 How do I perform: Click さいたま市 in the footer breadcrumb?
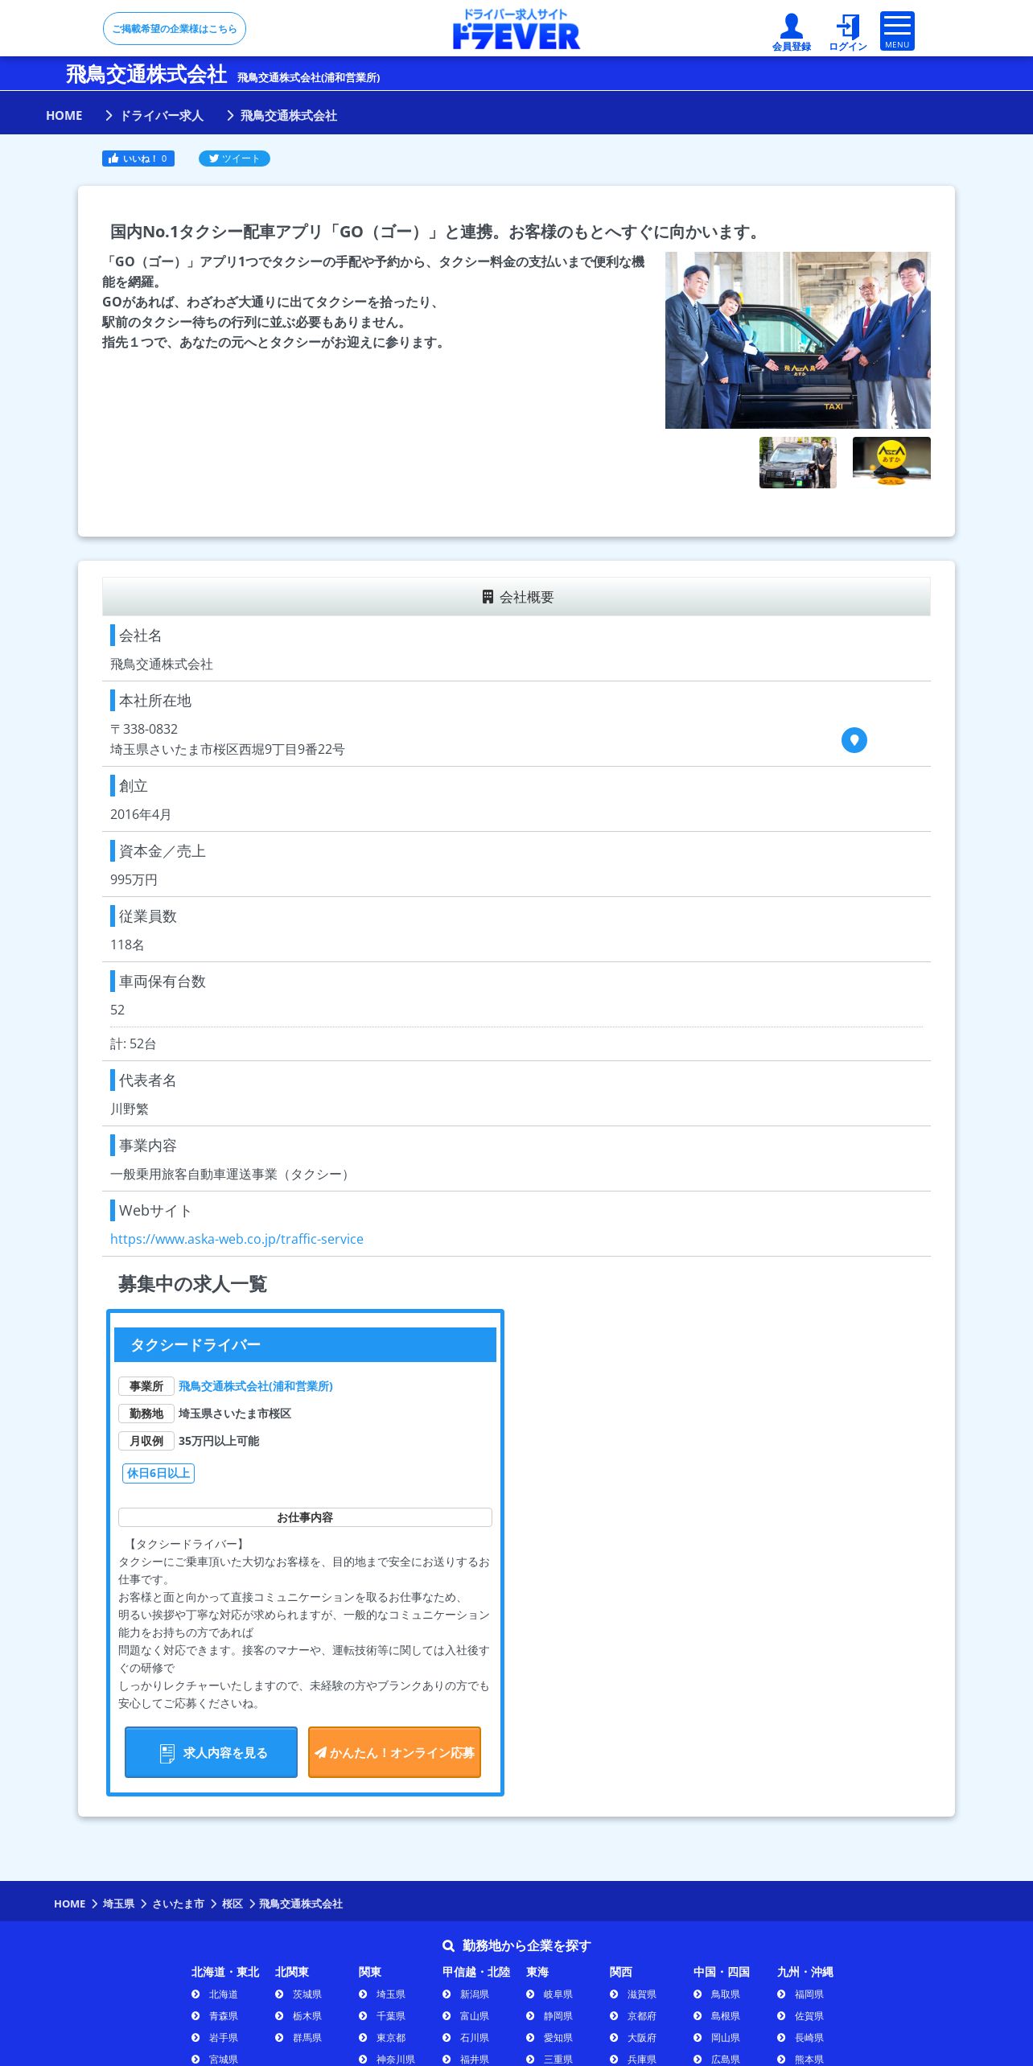[179, 1903]
